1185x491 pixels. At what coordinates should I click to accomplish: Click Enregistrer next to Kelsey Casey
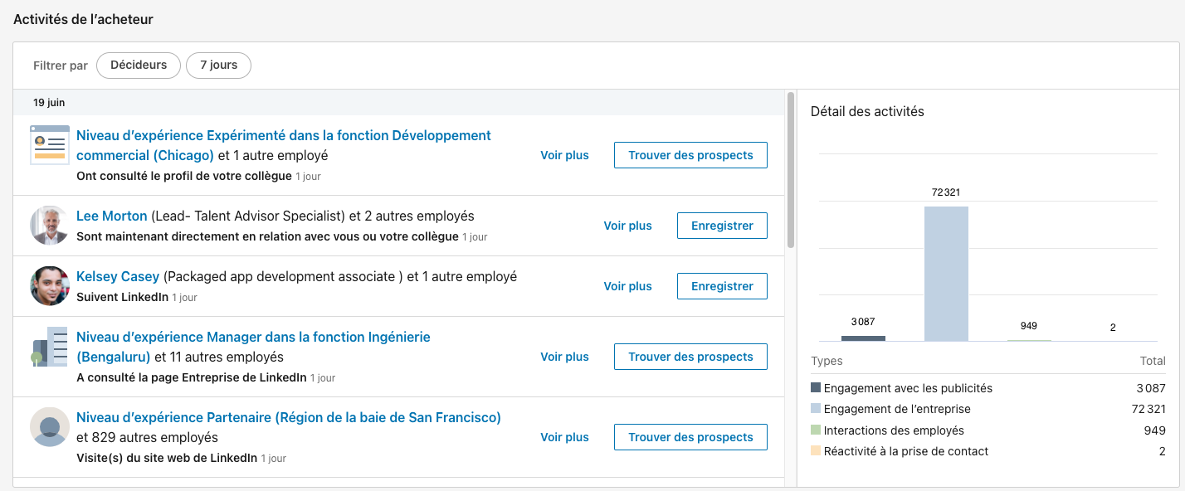pyautogui.click(x=722, y=286)
